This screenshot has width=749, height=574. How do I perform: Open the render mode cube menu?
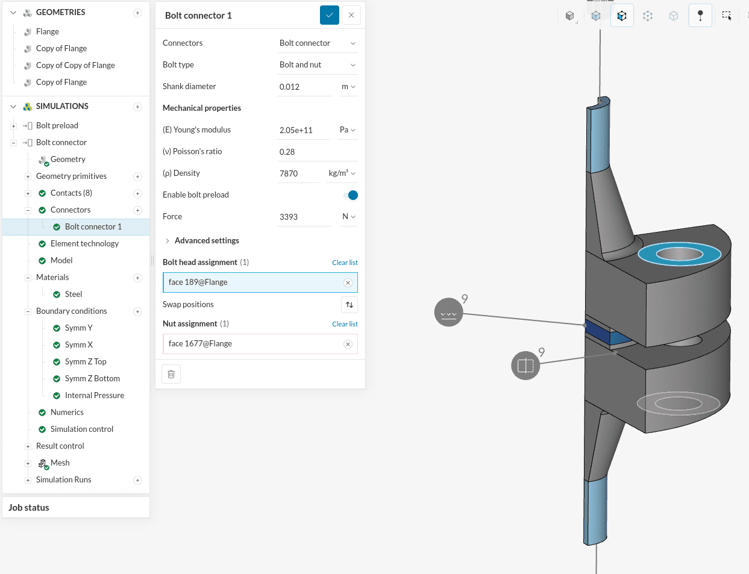(570, 16)
